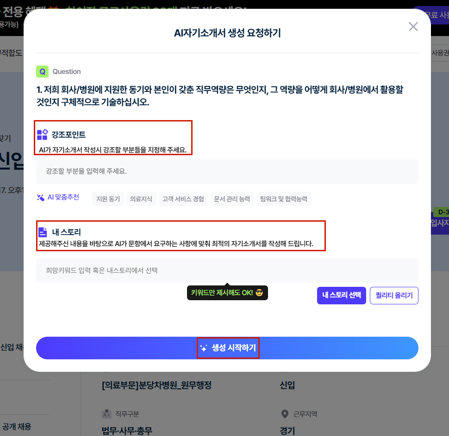Click the 퀄리티 올리기 button
Viewport: 449px width, 436px height.
pos(394,296)
